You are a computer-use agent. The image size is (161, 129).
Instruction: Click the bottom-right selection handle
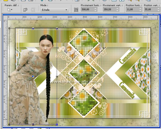coord(57,124)
